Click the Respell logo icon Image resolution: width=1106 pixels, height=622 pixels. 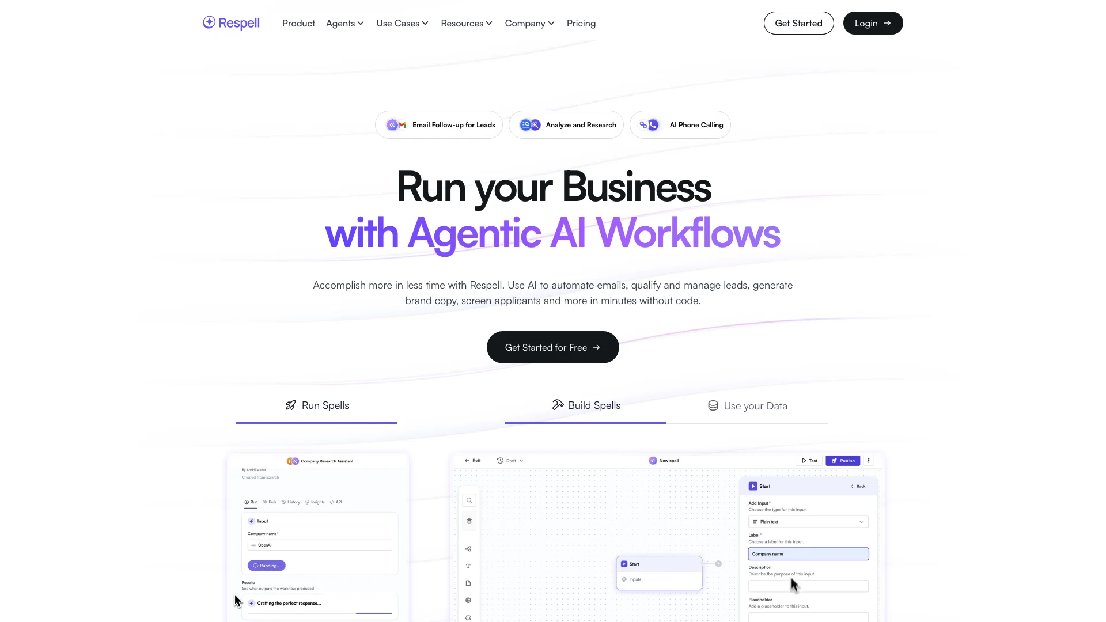coord(209,23)
